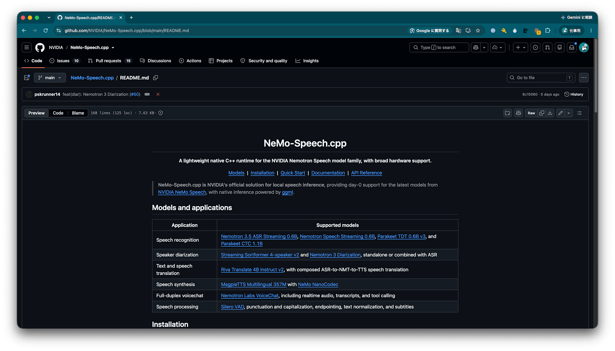Open the agents dropdown in GitHub header
This screenshot has width=615, height=351.
click(x=498, y=48)
